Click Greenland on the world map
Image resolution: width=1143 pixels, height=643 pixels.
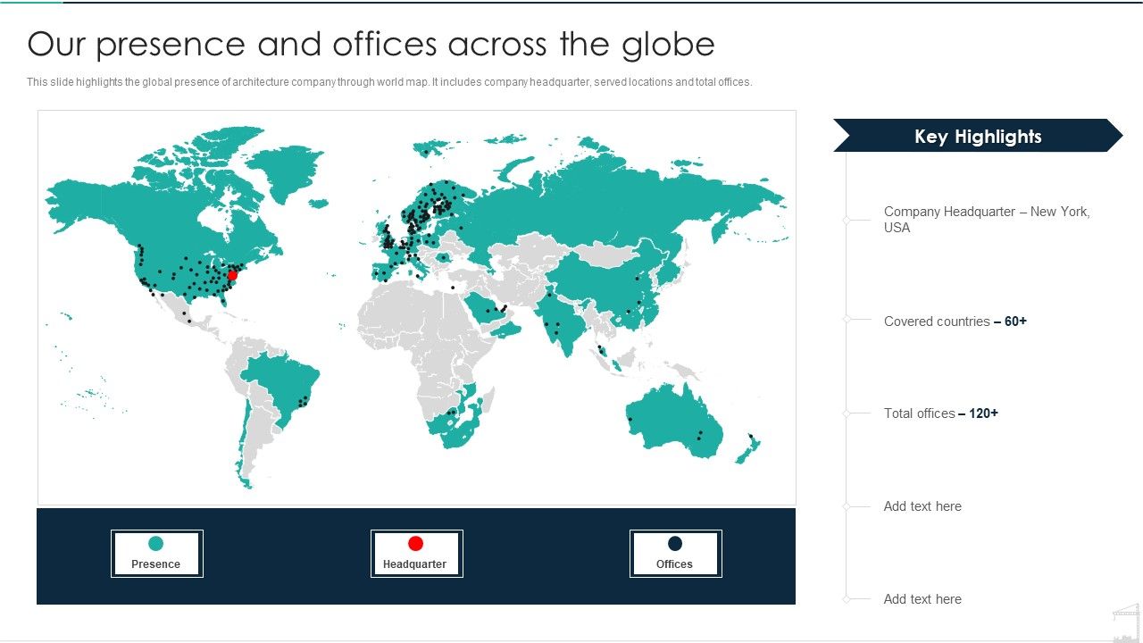(x=284, y=171)
